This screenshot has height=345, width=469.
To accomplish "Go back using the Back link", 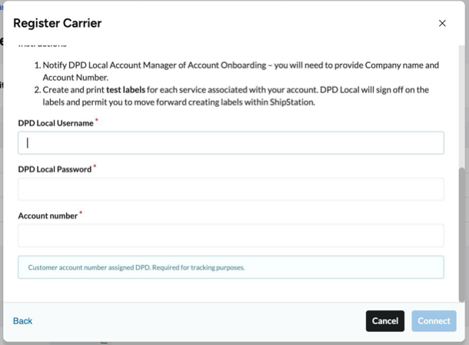I will click(x=23, y=321).
